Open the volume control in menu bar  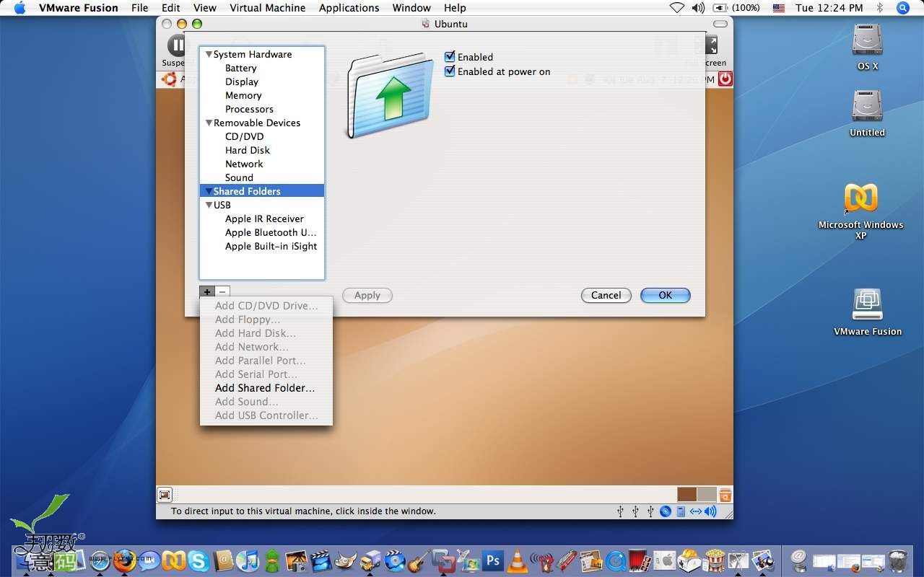(x=698, y=8)
